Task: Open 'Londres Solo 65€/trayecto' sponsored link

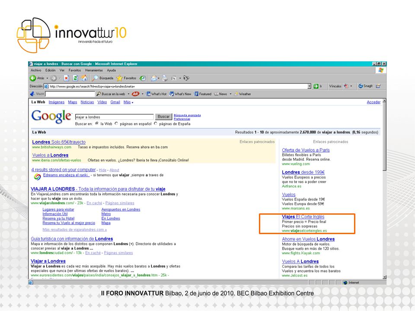Action: coord(59,142)
